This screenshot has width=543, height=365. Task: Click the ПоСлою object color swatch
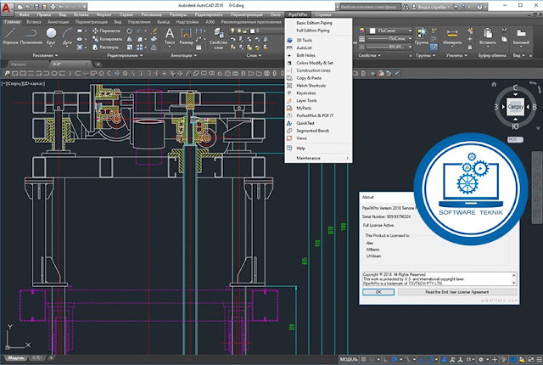tap(372, 31)
